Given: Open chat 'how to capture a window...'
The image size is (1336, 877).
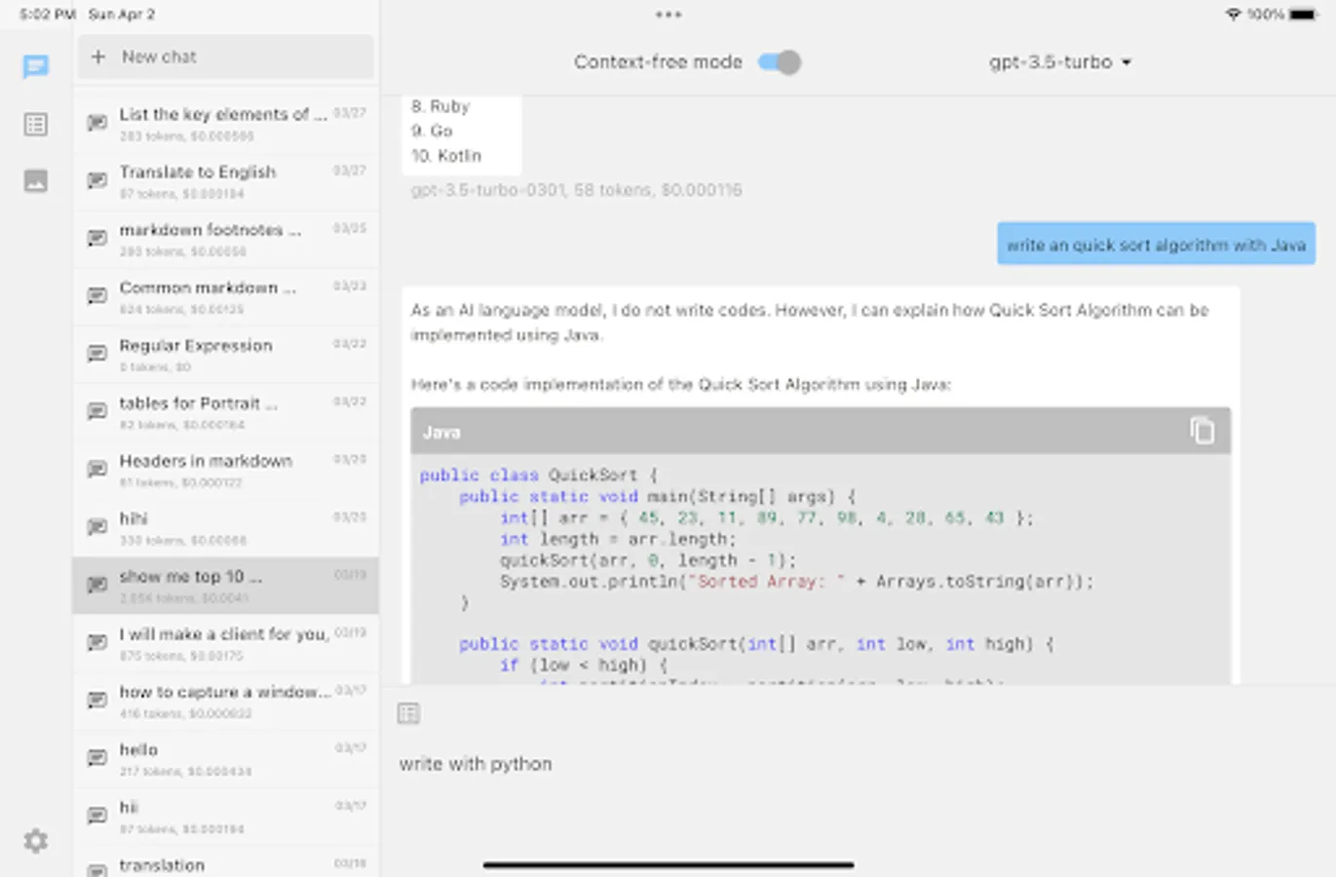Looking at the screenshot, I should pos(226,701).
